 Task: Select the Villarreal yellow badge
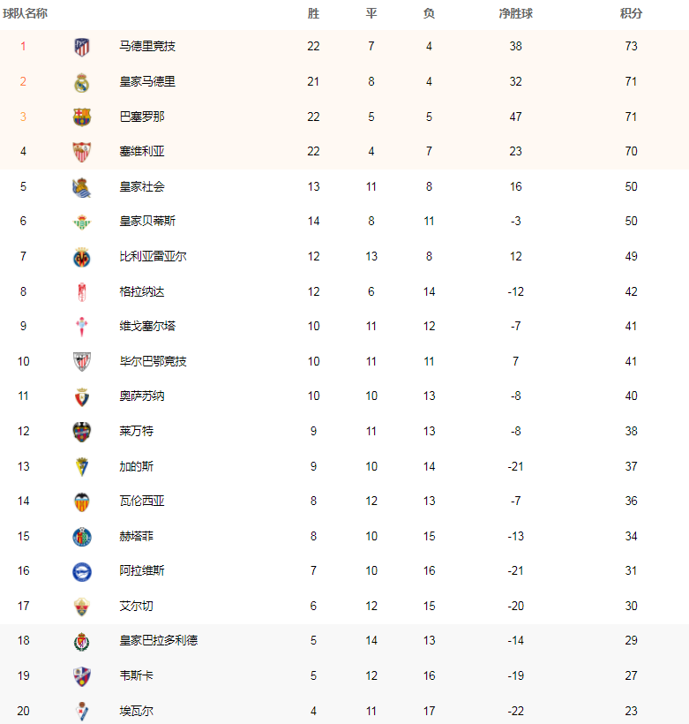[x=82, y=257]
